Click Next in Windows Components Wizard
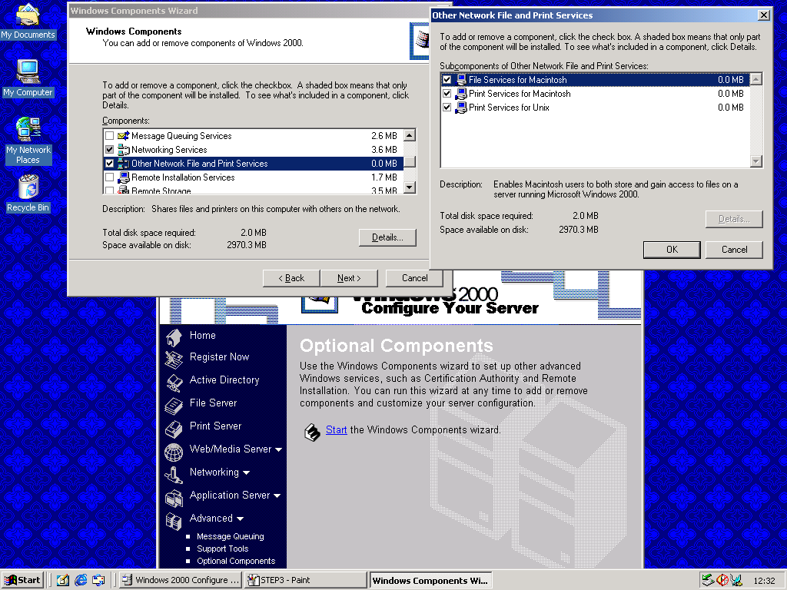 click(x=349, y=278)
